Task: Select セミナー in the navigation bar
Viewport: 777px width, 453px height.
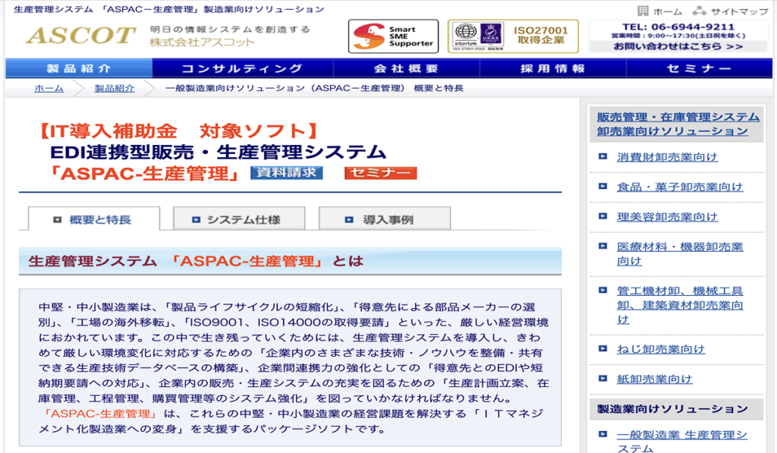Action: click(x=699, y=68)
